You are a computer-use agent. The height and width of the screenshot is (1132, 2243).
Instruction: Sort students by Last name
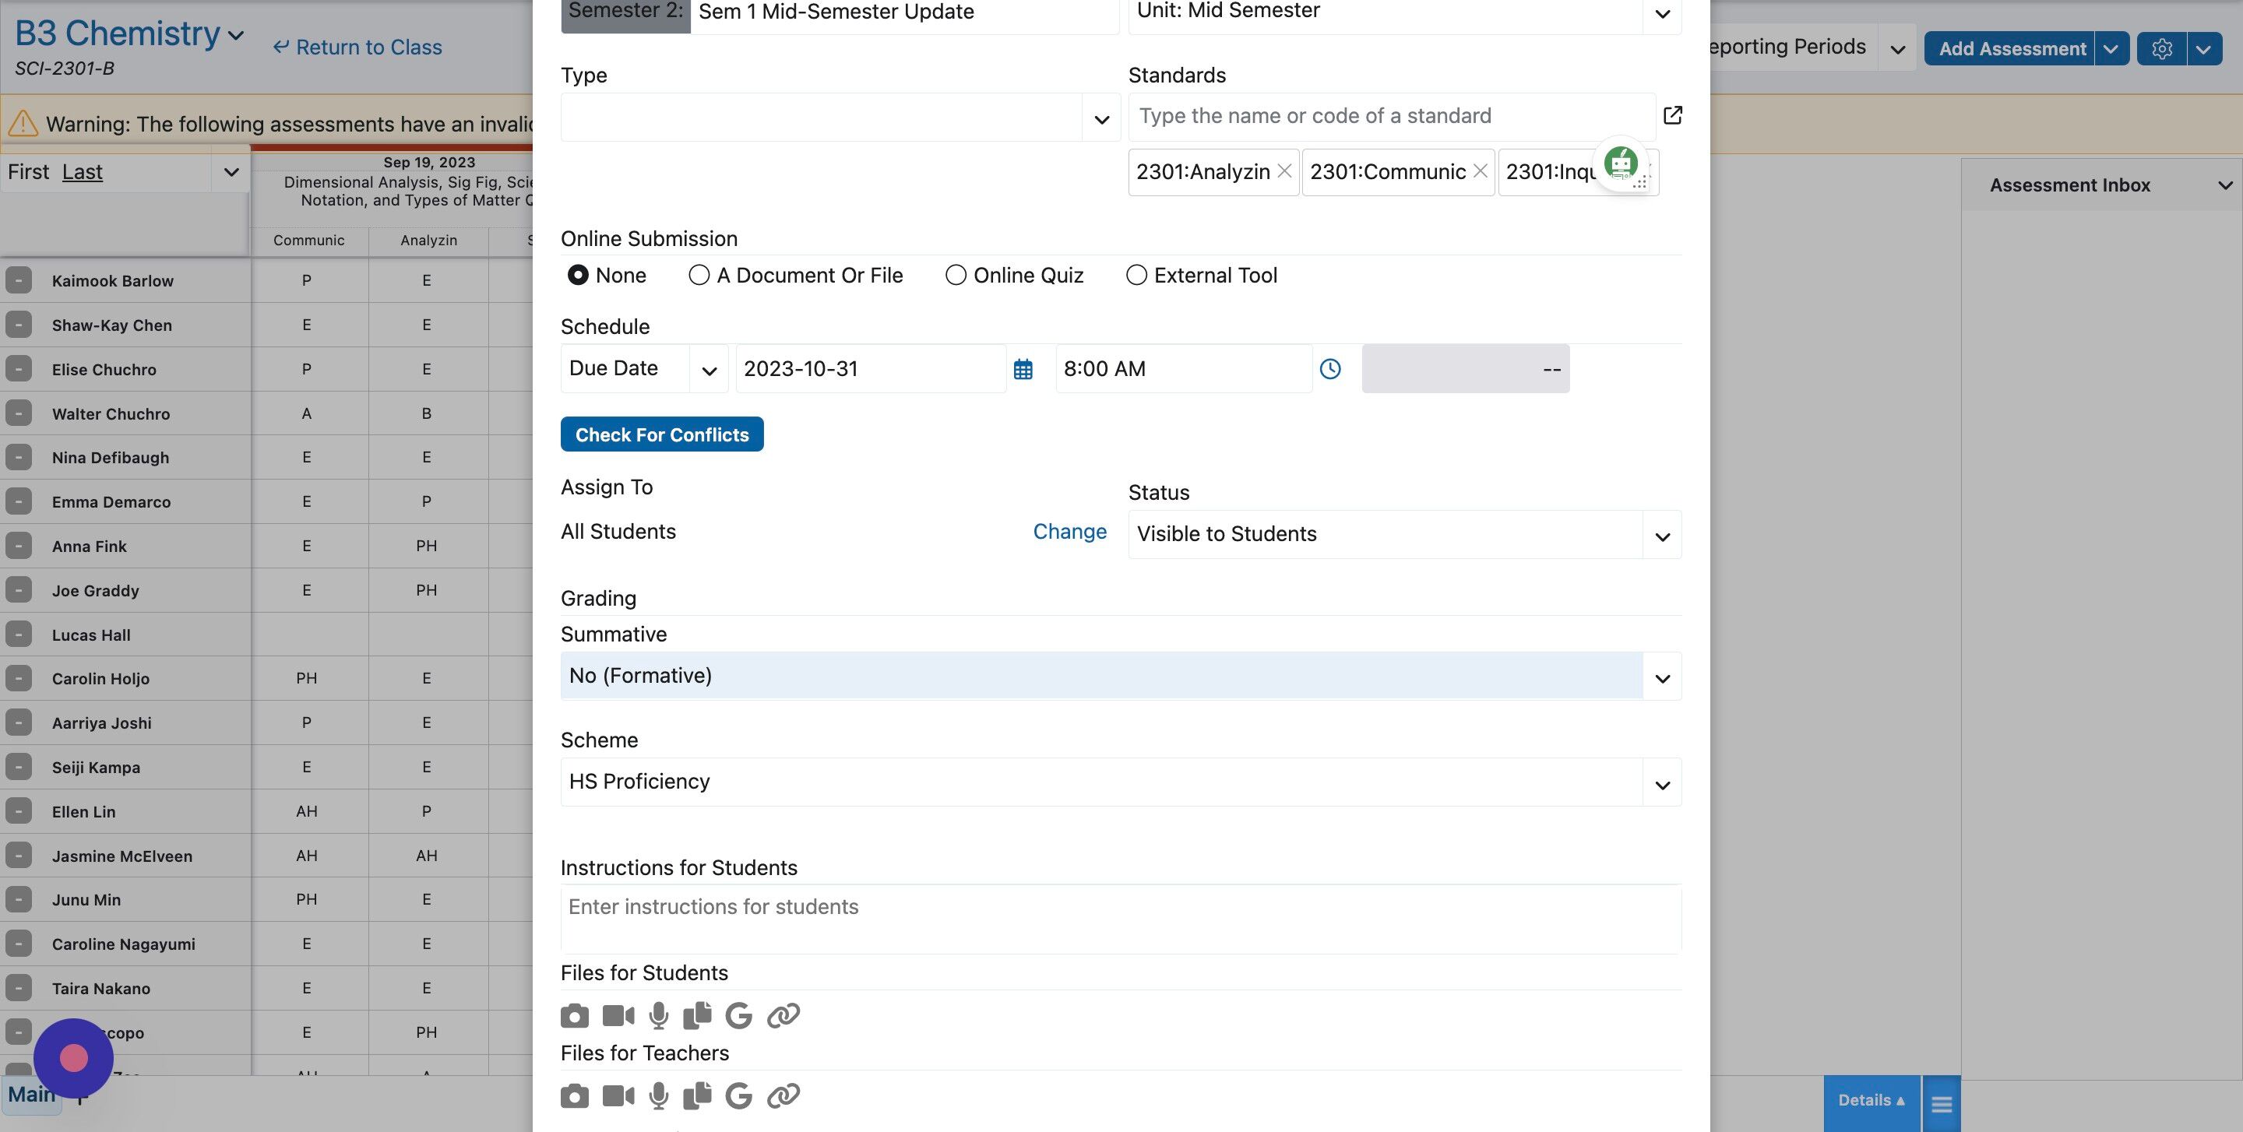pos(82,172)
